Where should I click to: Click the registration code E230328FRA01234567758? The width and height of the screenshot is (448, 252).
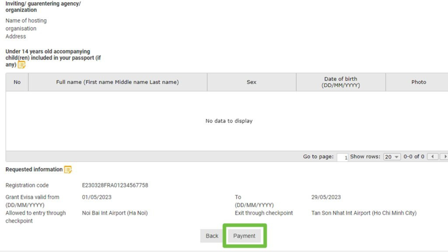click(115, 185)
